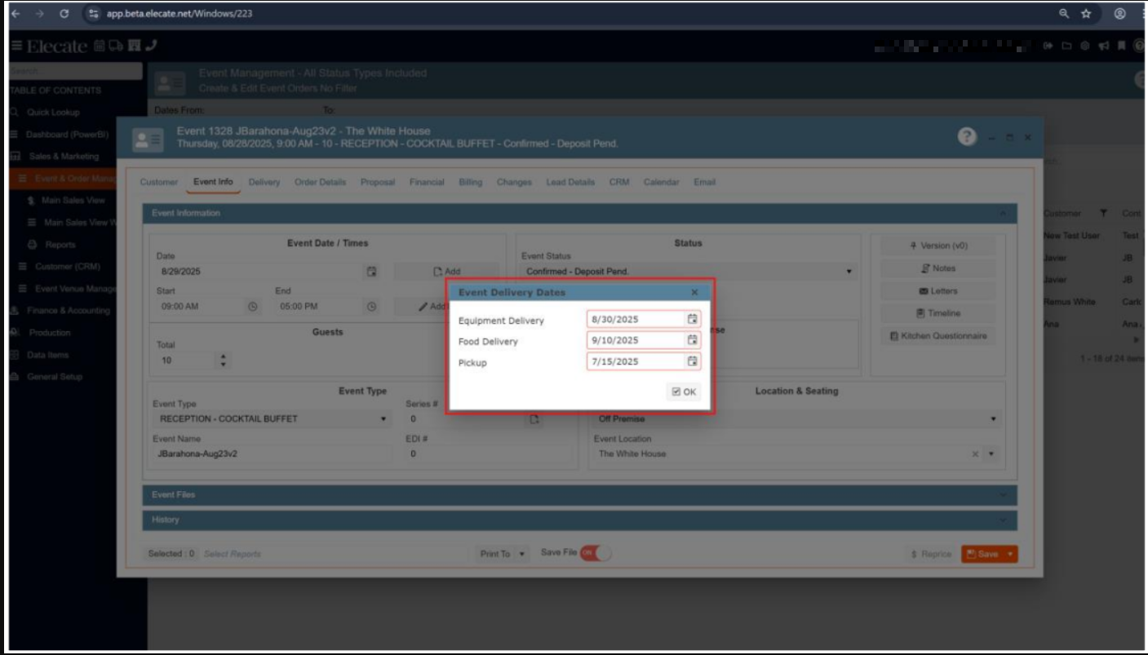Screen dimensions: 1148x655
Task: Open the Event Type dropdown
Action: point(383,419)
